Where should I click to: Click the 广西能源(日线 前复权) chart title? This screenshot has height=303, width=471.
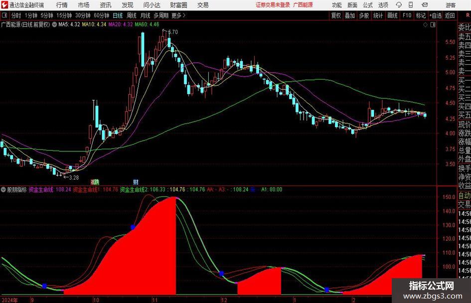pyautogui.click(x=25, y=24)
